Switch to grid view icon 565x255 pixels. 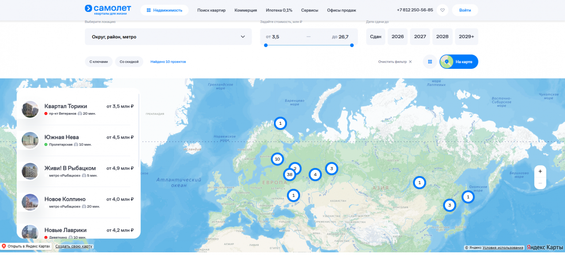pos(429,62)
